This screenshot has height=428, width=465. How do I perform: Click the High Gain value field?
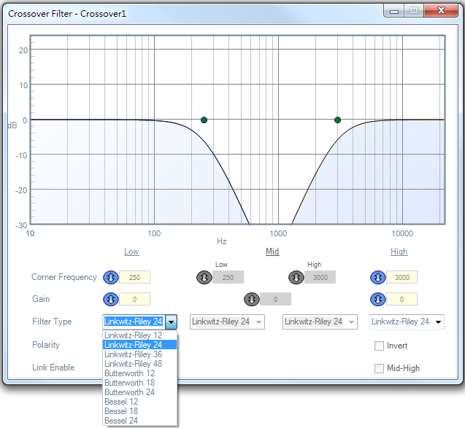(x=401, y=300)
